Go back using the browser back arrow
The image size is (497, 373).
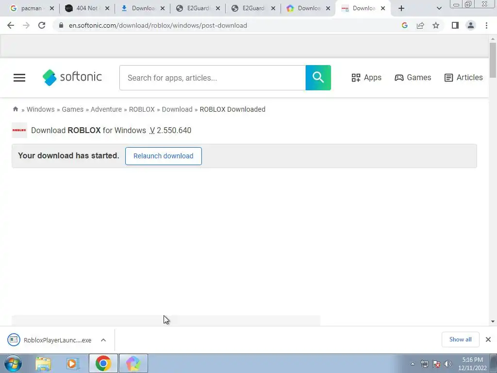tap(11, 25)
